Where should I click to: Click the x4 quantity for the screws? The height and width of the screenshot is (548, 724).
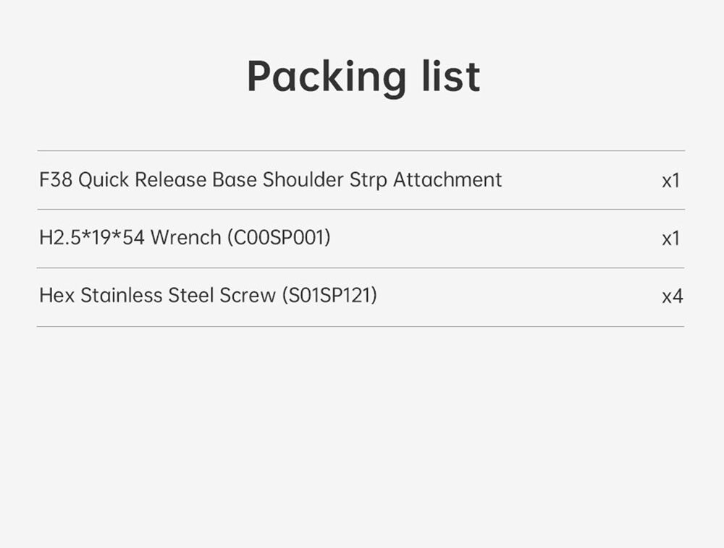[x=672, y=296]
